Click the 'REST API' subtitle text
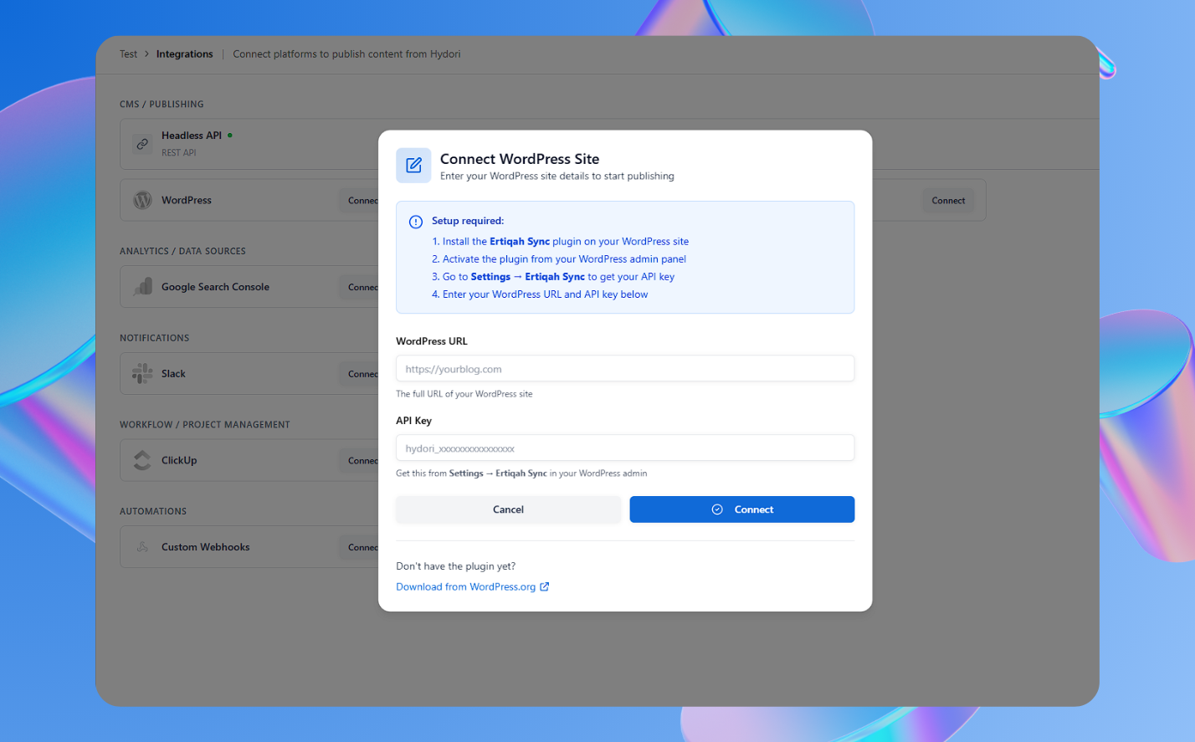 179,153
